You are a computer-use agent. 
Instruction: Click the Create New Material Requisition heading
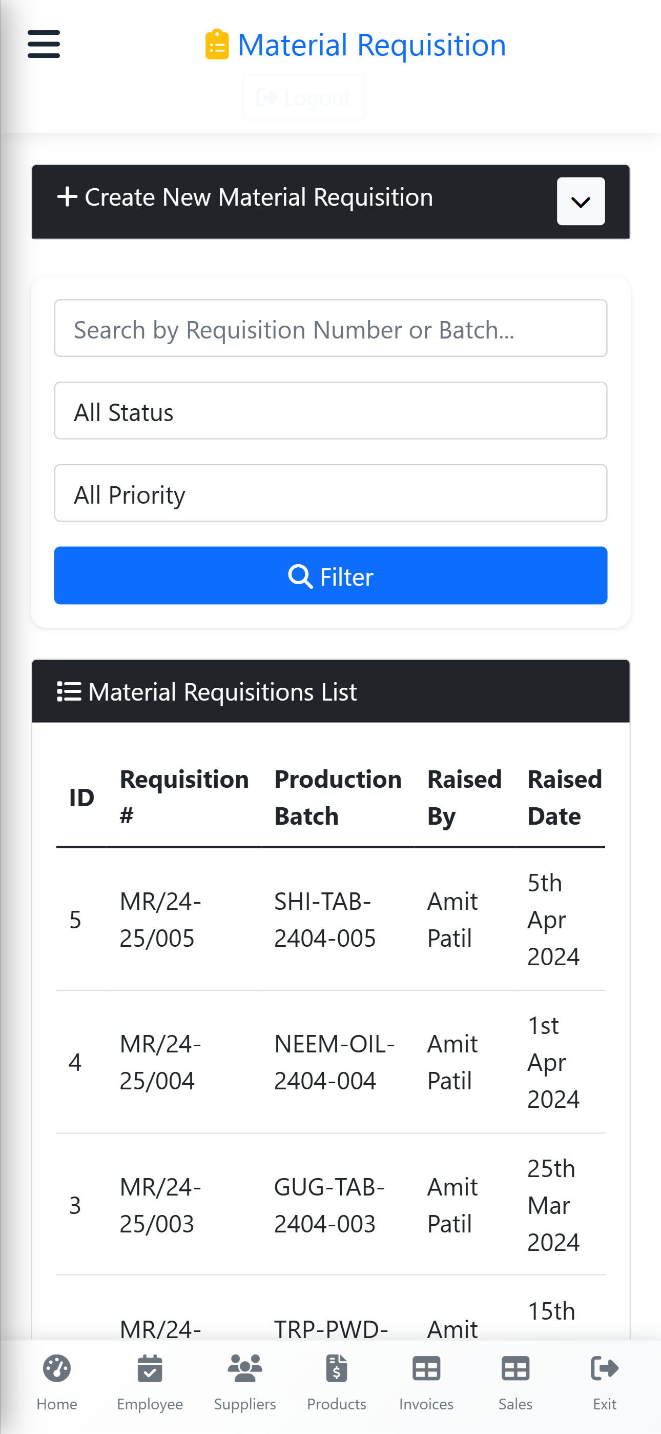coord(259,197)
